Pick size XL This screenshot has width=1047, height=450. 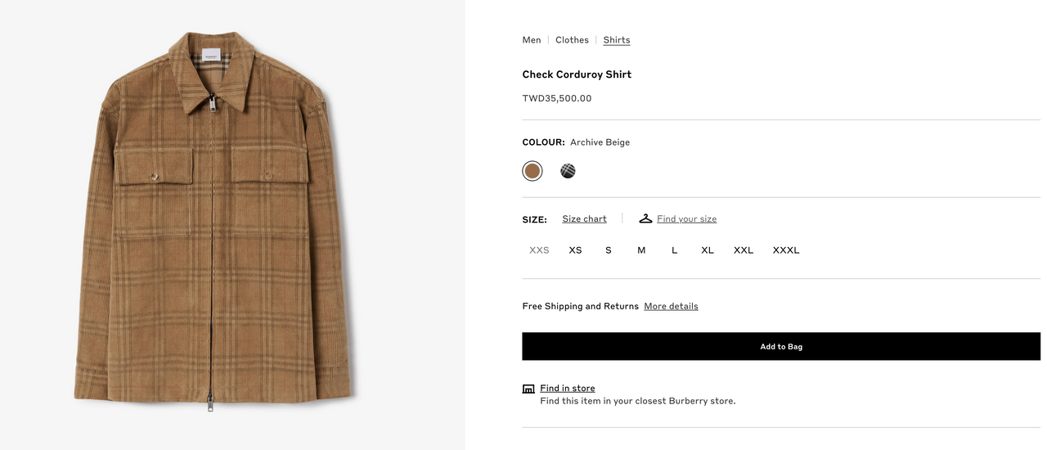coord(708,250)
